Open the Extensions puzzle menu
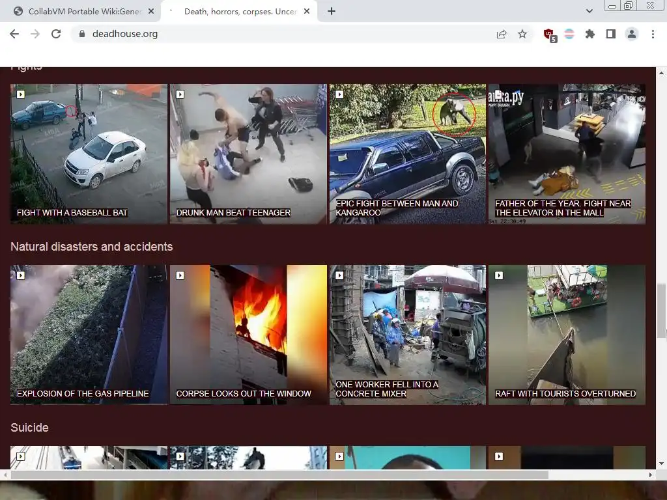The width and height of the screenshot is (667, 500). click(x=589, y=34)
